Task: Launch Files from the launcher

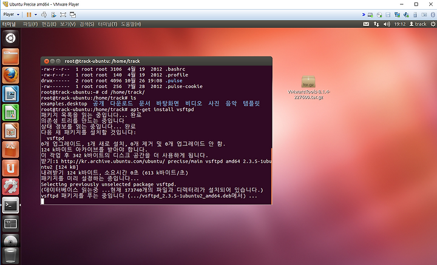Action: [x=10, y=56]
